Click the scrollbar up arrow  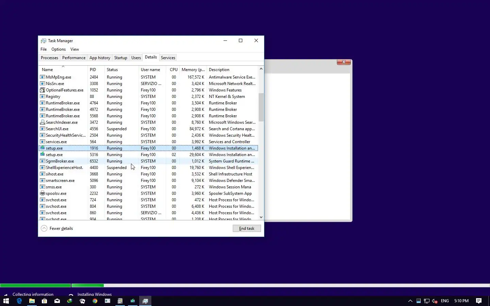261,69
